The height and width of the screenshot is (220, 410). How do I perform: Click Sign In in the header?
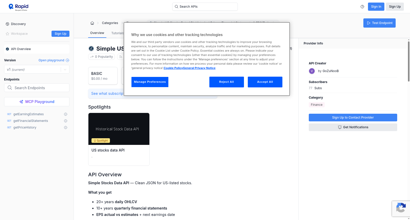[376, 7]
